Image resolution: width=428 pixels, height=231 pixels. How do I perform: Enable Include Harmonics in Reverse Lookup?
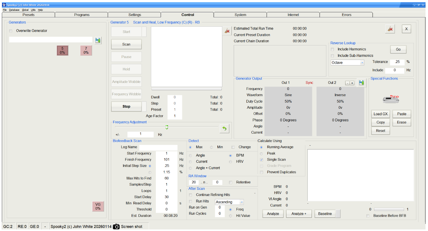(x=332, y=49)
